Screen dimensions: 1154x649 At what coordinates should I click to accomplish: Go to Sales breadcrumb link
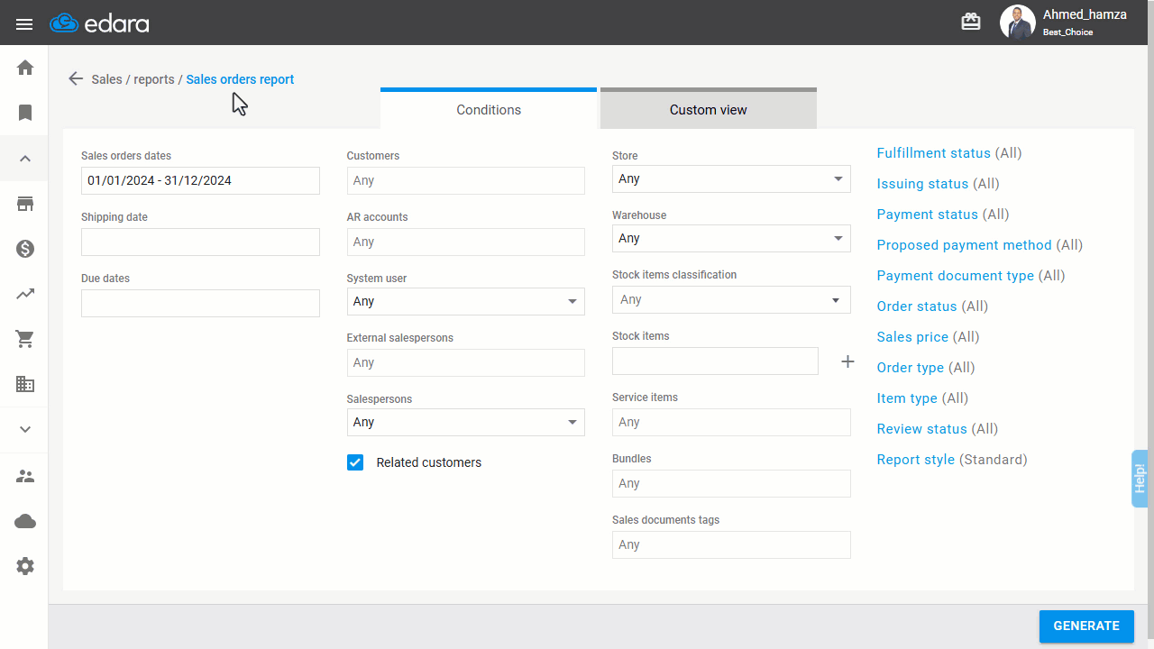click(106, 79)
